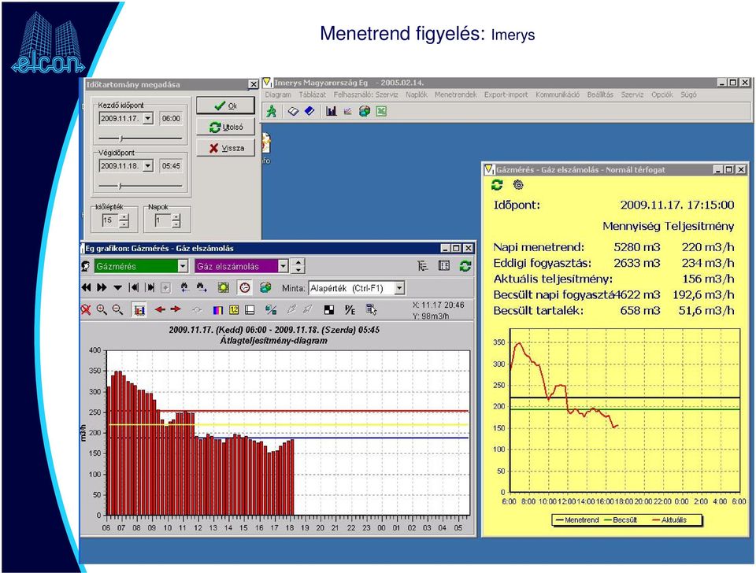The image size is (756, 573).
Task: Click the yellow '12' icon in graph toolbar
Action: coord(234,310)
